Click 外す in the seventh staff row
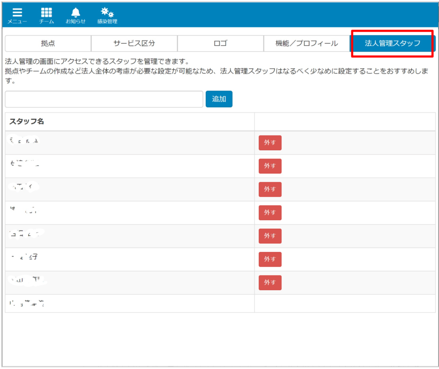Image resolution: width=439 pixels, height=369 pixels. pyautogui.click(x=270, y=282)
